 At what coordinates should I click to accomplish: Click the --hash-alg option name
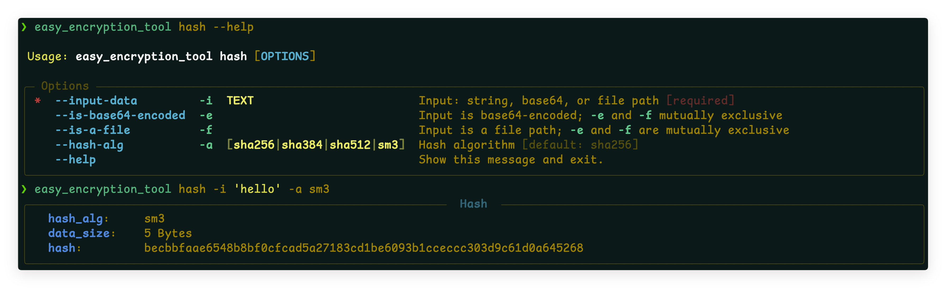tap(89, 145)
